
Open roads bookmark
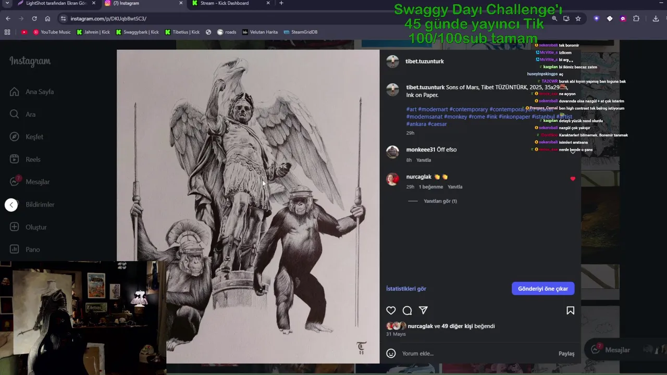[x=227, y=32]
